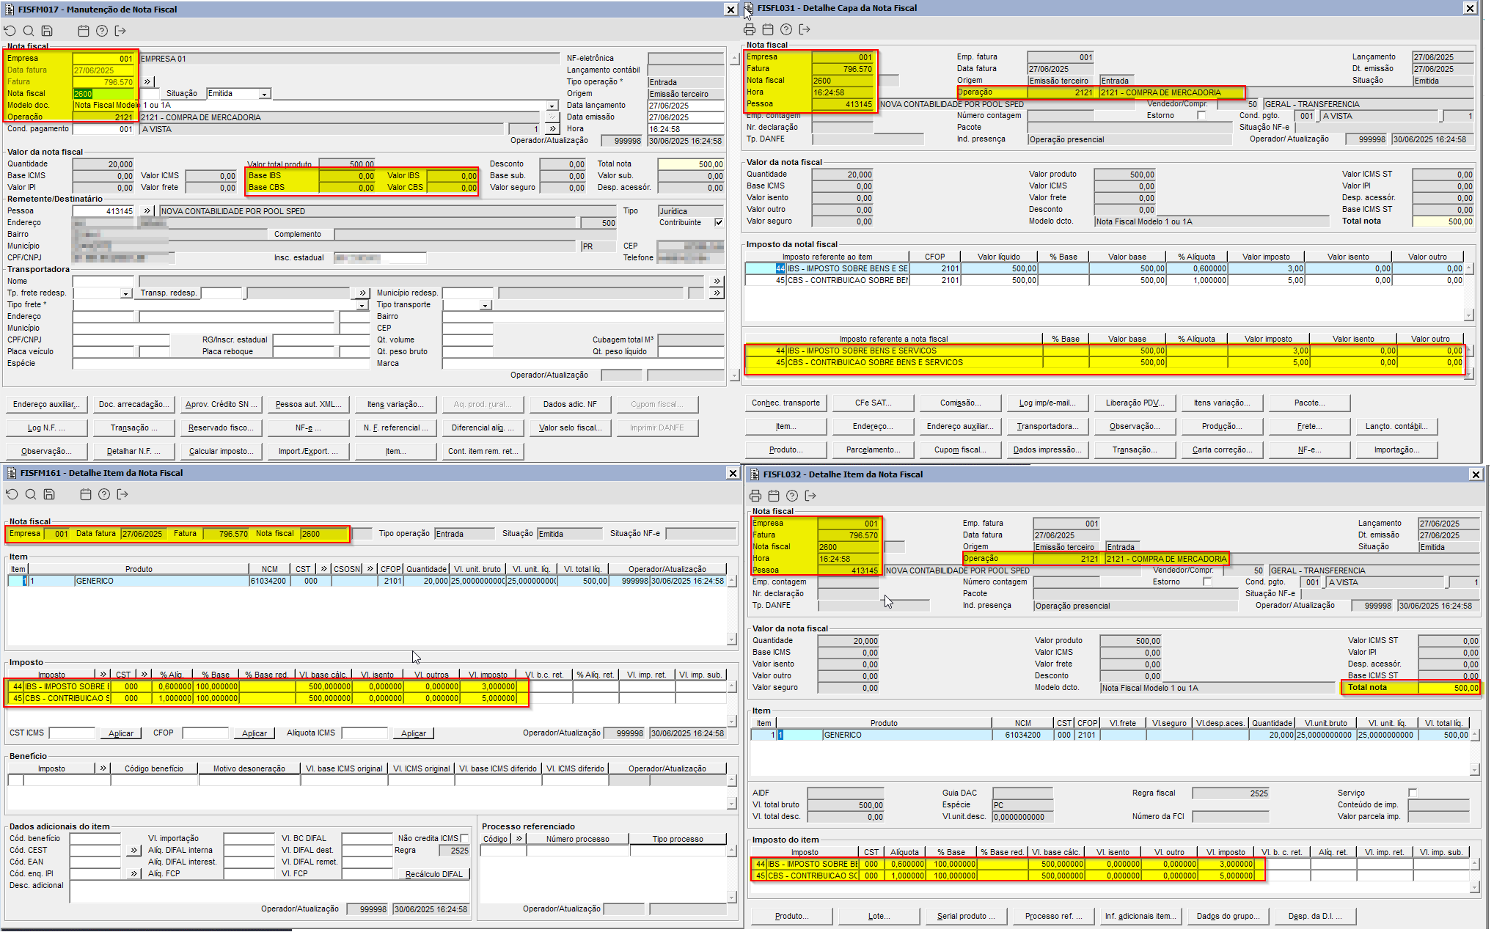Click undo icon in FISFM017 toolbar
Image resolution: width=1494 pixels, height=932 pixels.
point(10,31)
